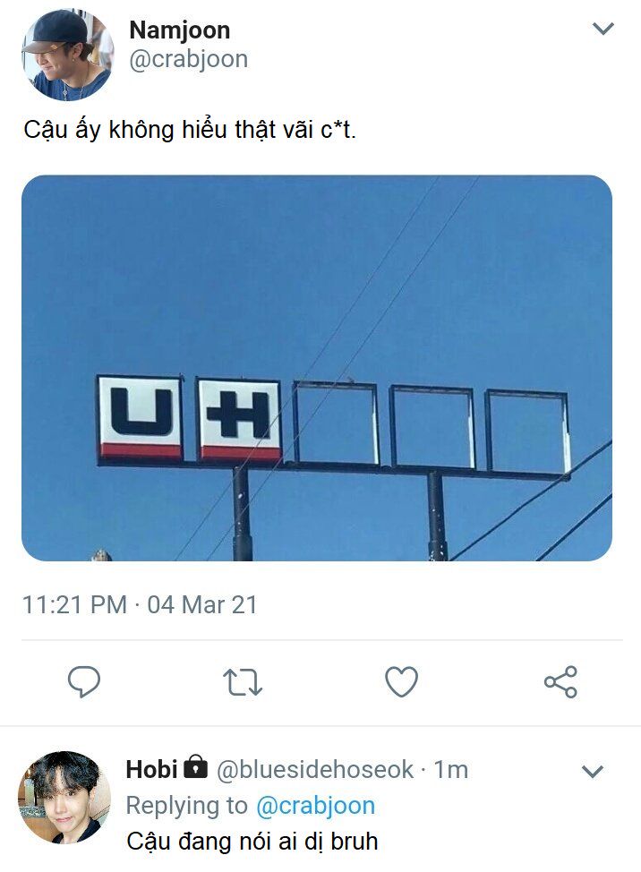
Task: Open the share icon menu
Action: click(560, 682)
